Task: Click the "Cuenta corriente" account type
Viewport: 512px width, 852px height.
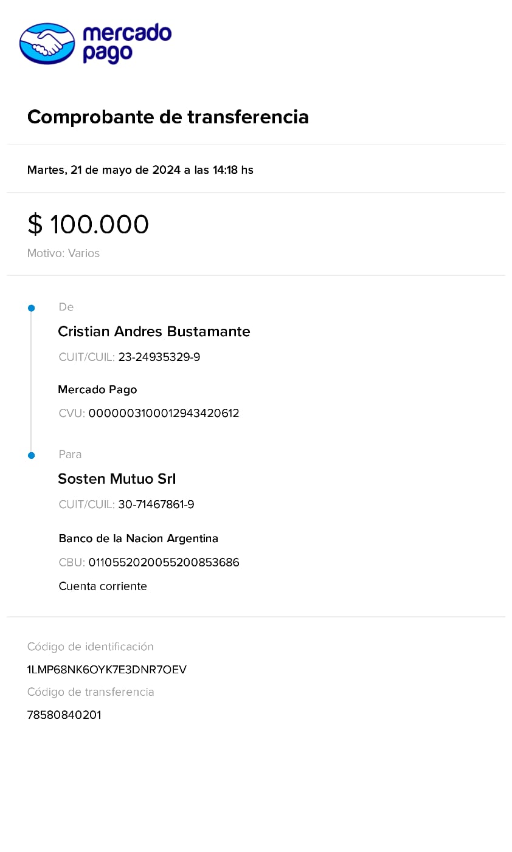Action: [x=103, y=586]
